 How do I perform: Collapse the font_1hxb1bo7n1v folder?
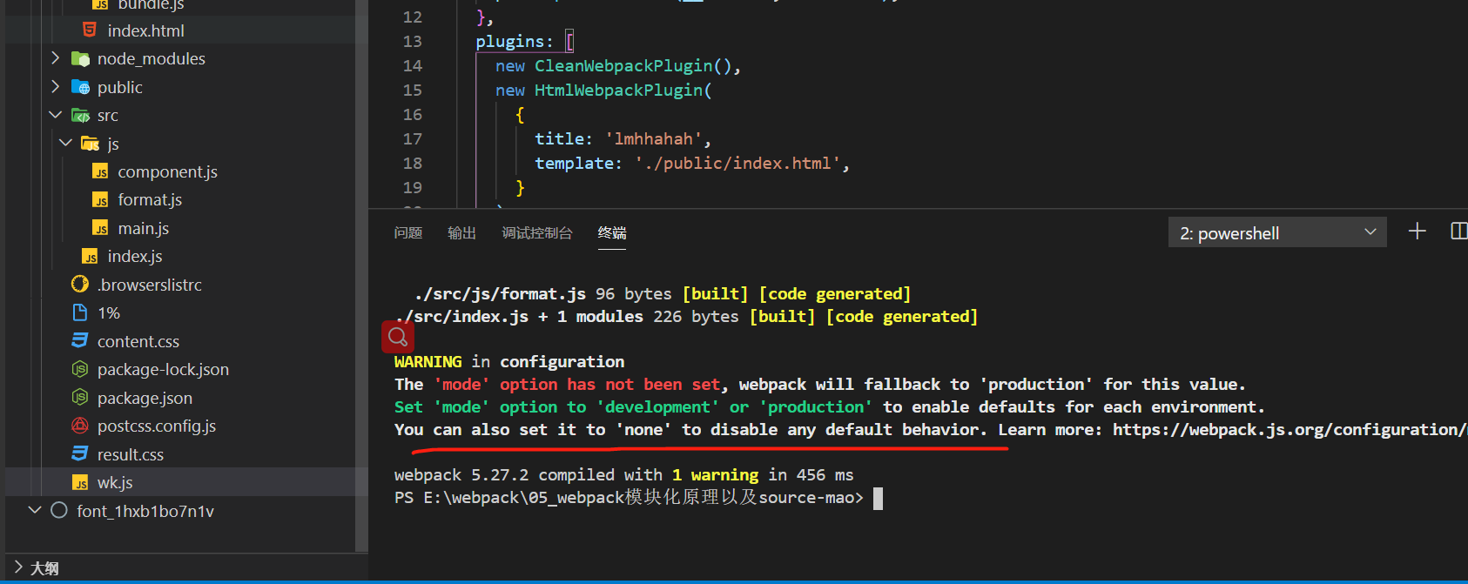[x=35, y=510]
